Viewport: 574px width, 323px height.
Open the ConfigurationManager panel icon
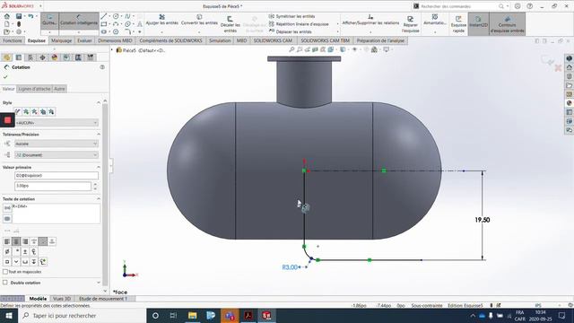click(30, 57)
